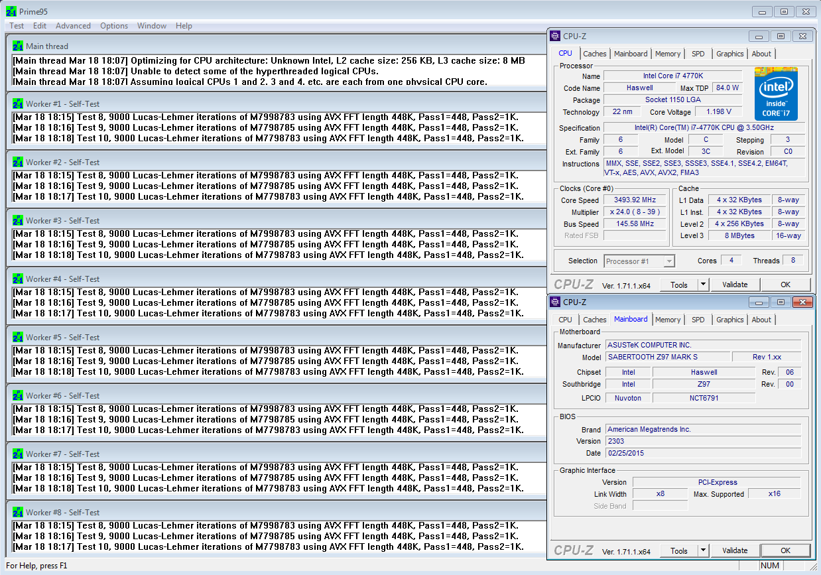Click the Worker #4 Self-Test window icon
821x575 pixels.
click(x=18, y=279)
